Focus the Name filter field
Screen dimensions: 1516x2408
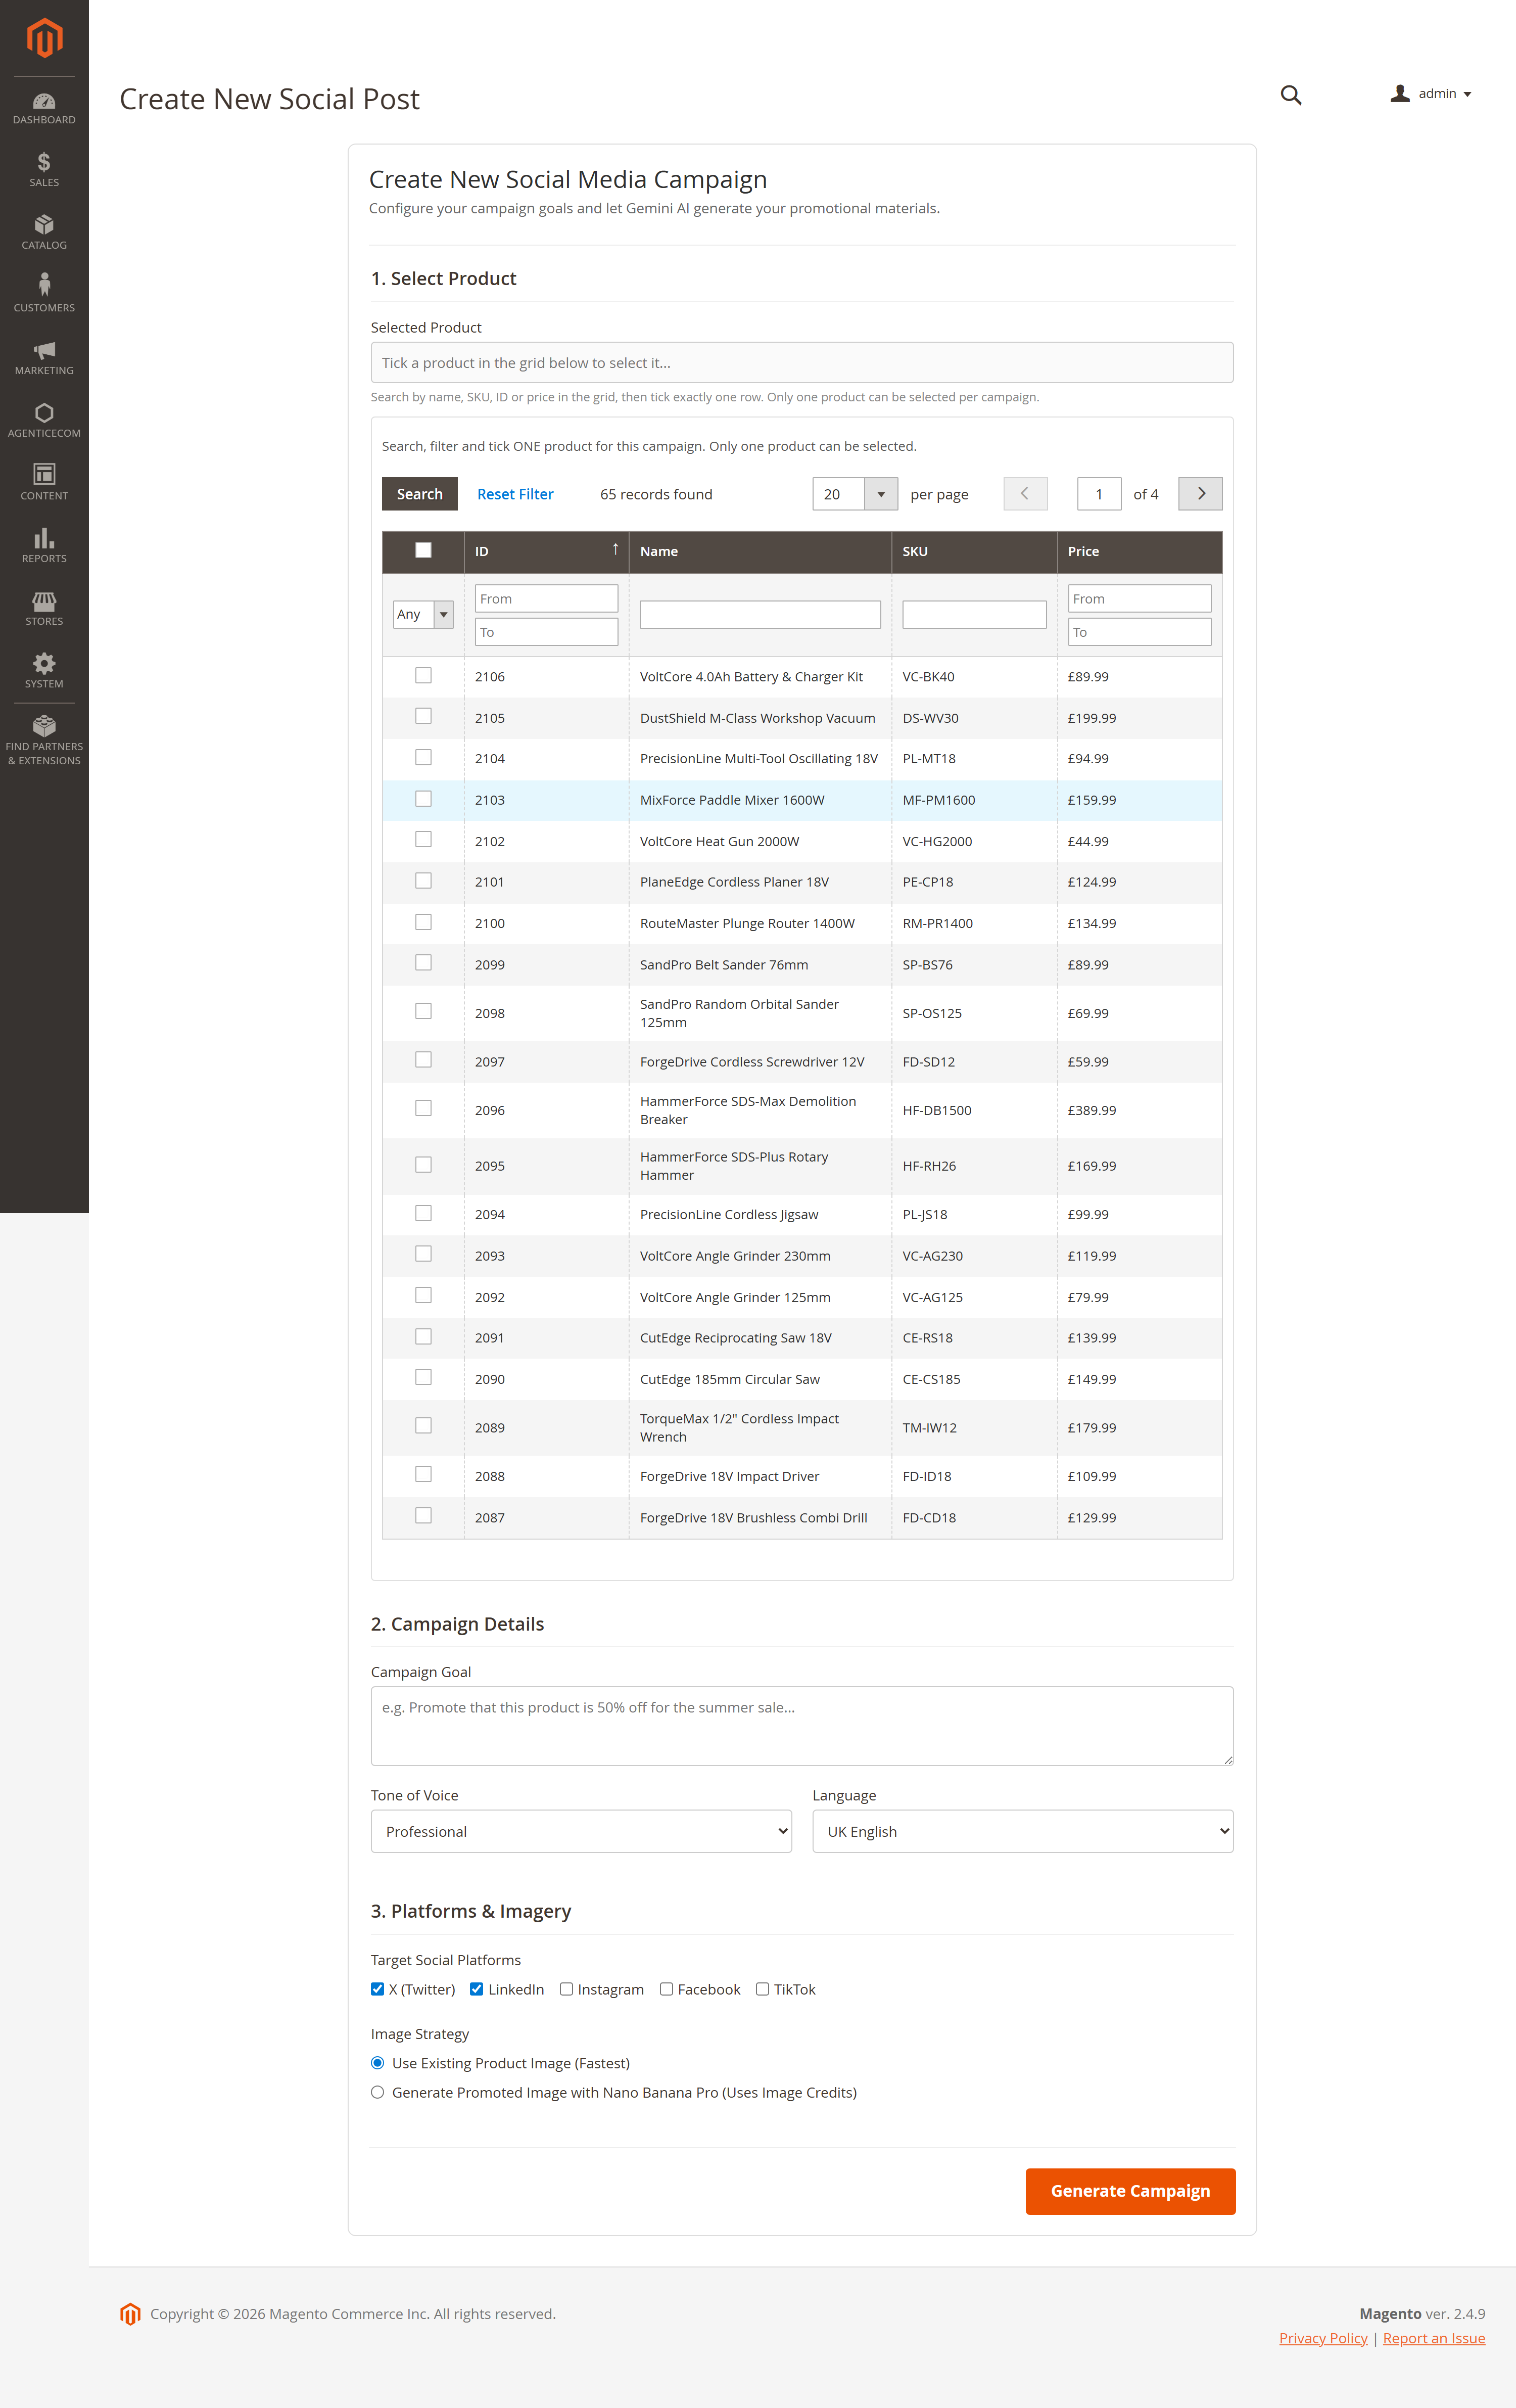coord(760,614)
